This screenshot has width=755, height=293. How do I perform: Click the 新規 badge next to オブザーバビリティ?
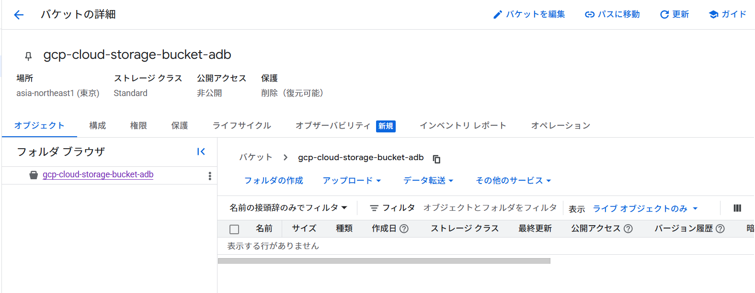coord(386,126)
